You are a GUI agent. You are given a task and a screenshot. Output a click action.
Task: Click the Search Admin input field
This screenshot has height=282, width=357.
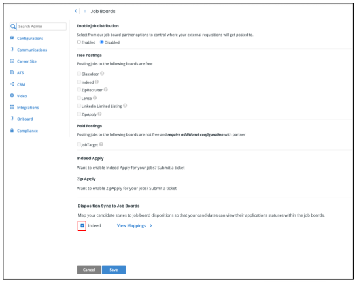(42, 27)
